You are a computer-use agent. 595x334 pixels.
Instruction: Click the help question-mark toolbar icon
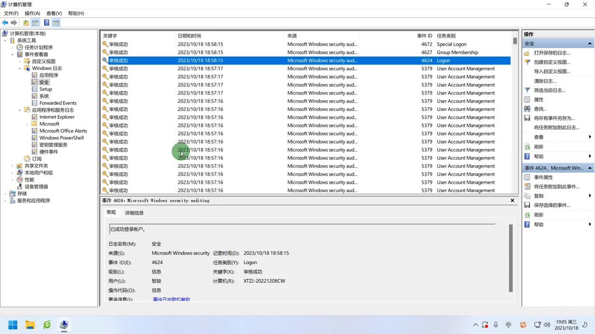(x=46, y=22)
